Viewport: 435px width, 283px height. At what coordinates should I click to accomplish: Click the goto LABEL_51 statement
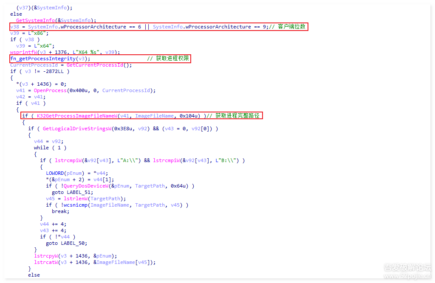(70, 192)
